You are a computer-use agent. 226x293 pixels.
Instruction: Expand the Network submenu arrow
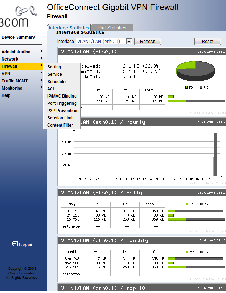[x=41, y=58]
